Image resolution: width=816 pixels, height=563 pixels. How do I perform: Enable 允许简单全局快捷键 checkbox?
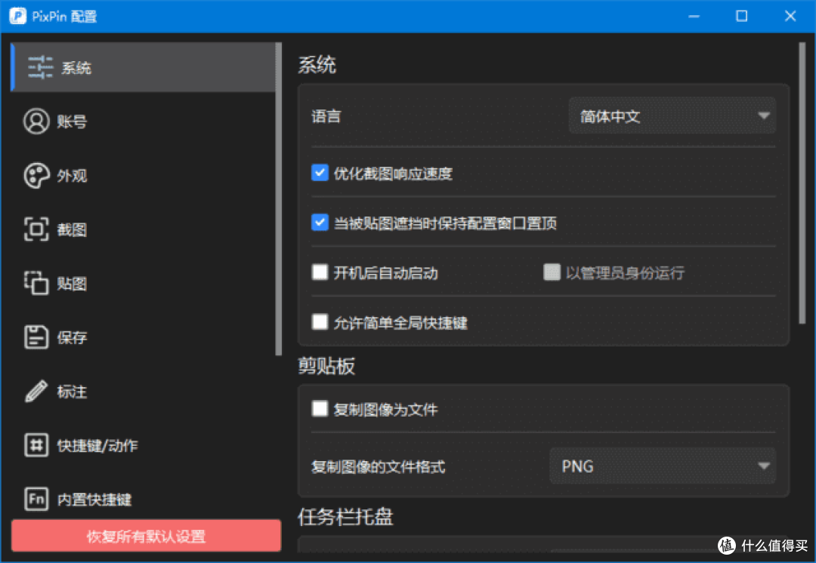(320, 321)
